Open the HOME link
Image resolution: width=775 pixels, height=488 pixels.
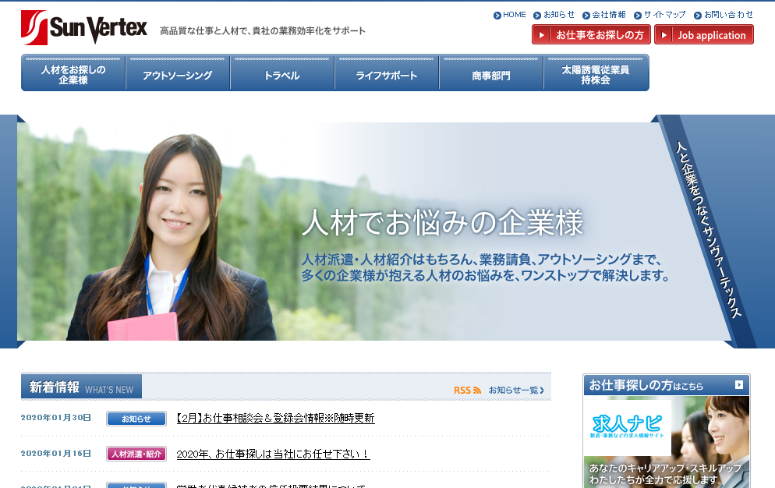tap(514, 15)
